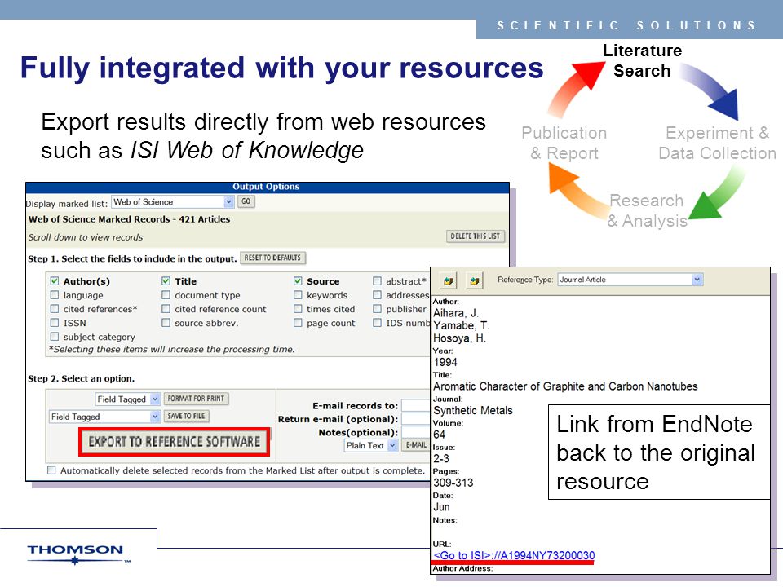Click the E-MAIL button

pos(416,445)
